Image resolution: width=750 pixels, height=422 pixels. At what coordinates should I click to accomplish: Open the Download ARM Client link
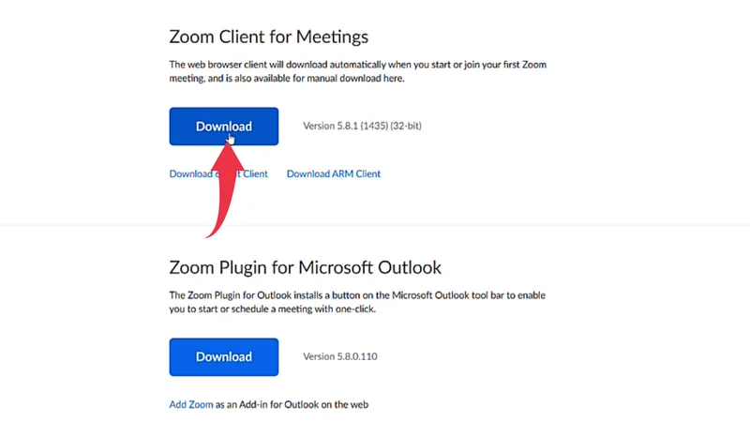tap(333, 173)
